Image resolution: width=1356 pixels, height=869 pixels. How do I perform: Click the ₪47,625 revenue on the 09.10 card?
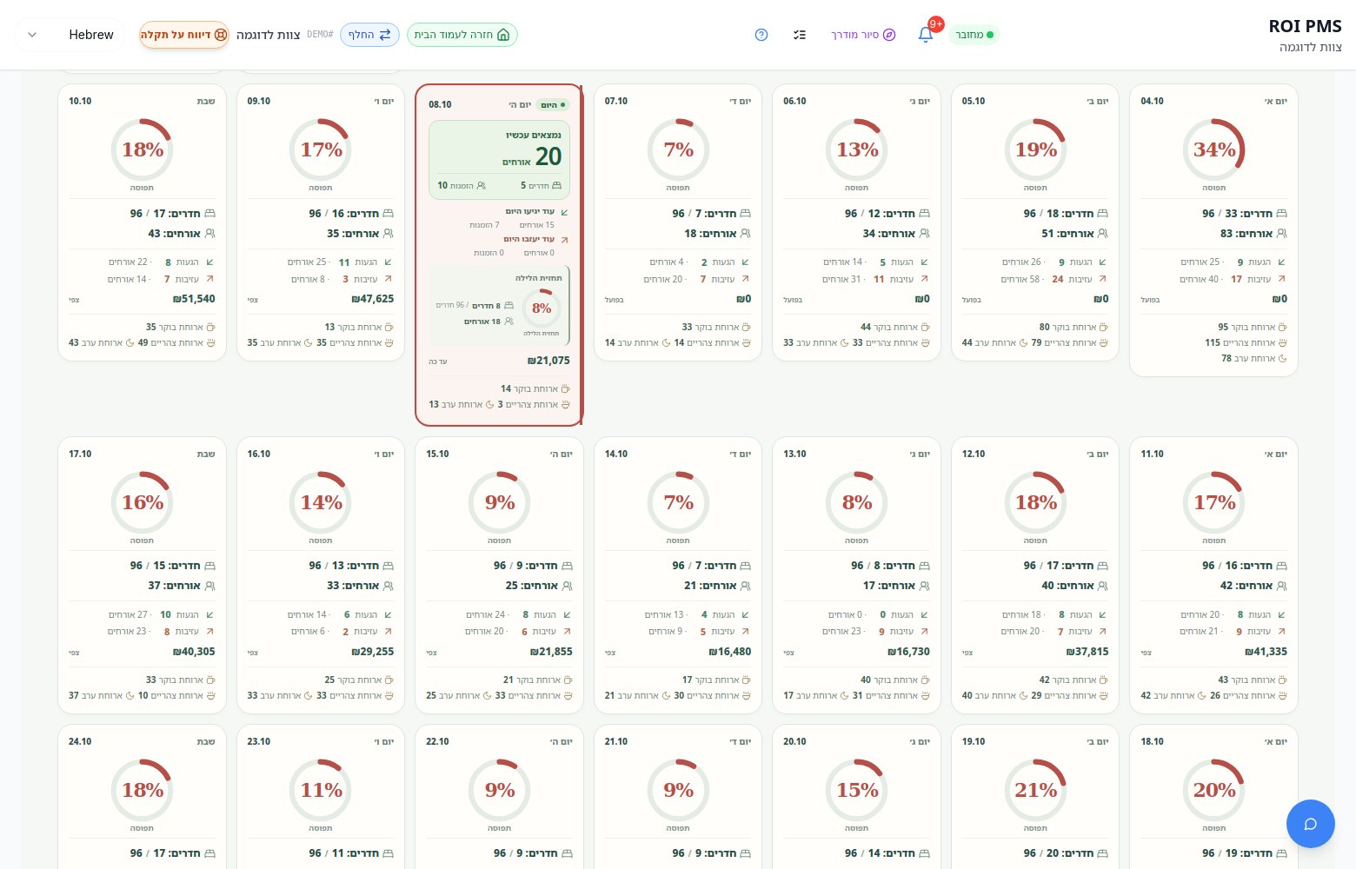[x=373, y=299]
